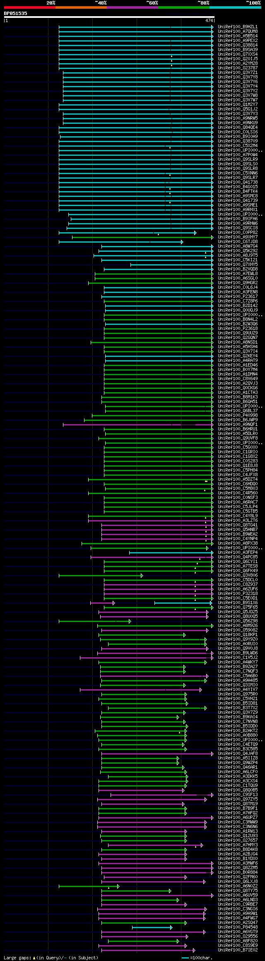Select the UniRef100_C6TJD8 label
Image resolution: width=265 pixels, height=961 pixels.
click(238, 241)
